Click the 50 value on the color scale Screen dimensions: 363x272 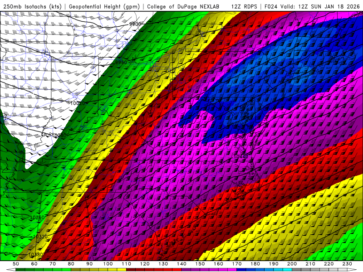(x=16, y=264)
